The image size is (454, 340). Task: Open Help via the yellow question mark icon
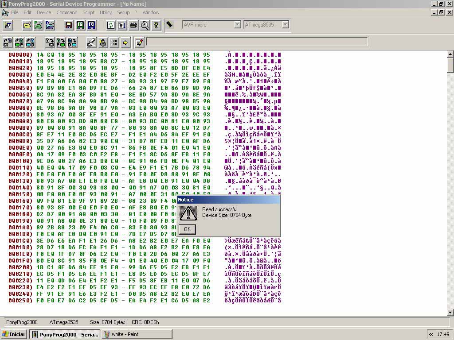click(x=156, y=25)
